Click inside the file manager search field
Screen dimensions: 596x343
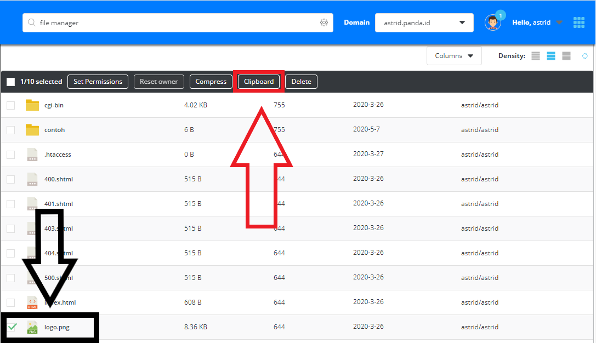tap(164, 22)
